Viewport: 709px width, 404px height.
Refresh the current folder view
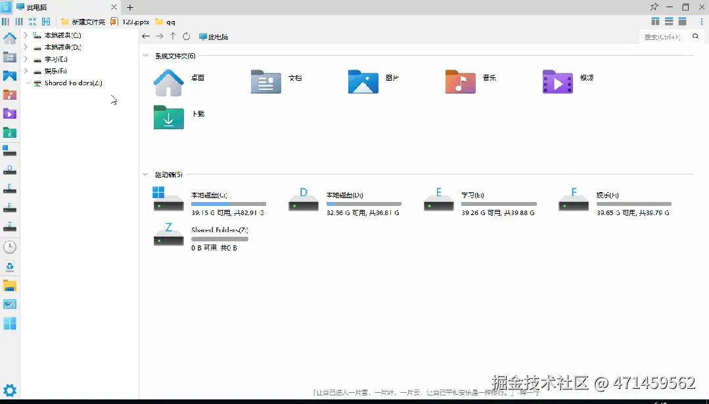187,37
